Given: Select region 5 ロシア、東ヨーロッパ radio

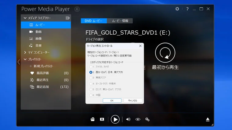Looking at the screenshot, I should pos(91,89).
